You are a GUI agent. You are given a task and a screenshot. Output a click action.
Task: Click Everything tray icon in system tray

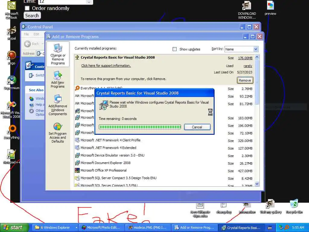point(287,228)
